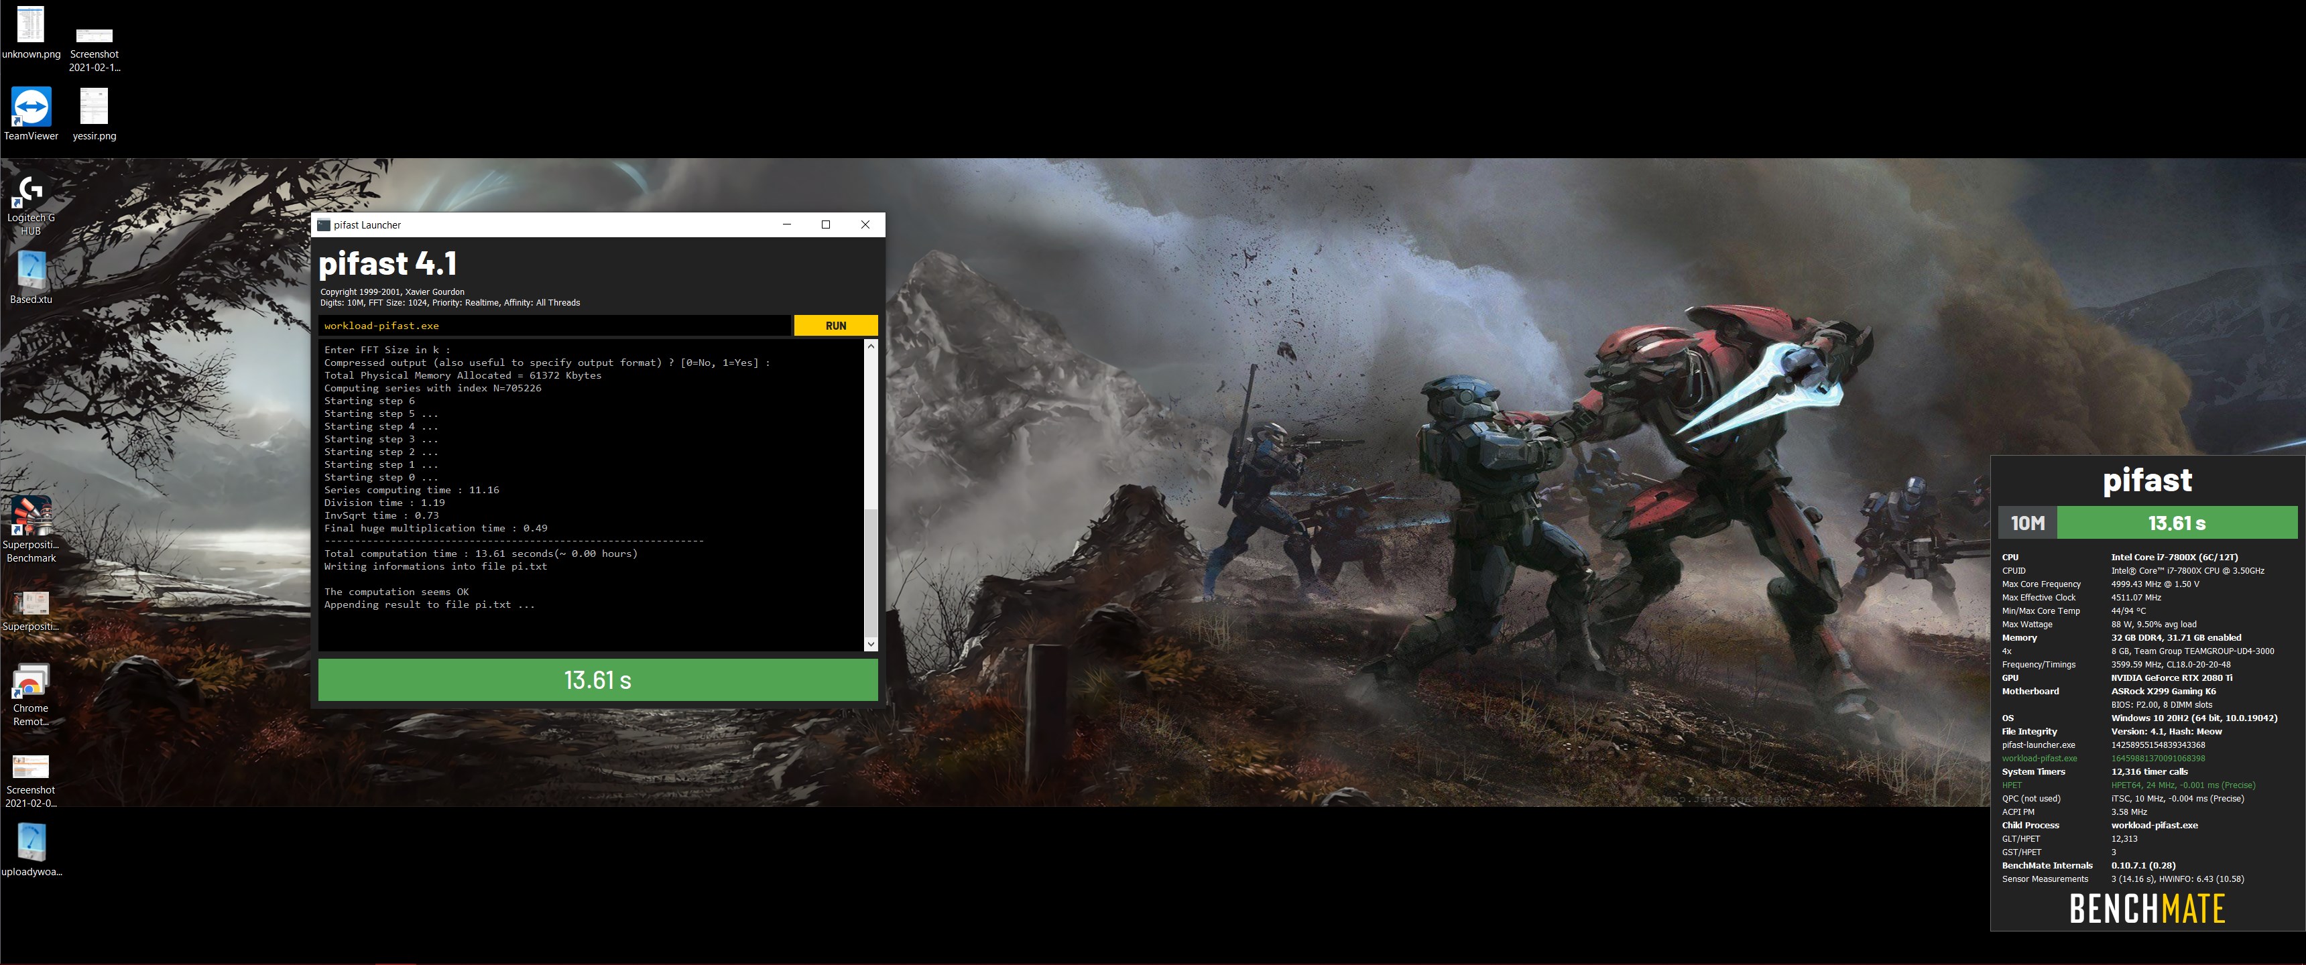Screen dimensions: 2306x965
Task: Click the '32 GB DDR4, 31.71 GB enabled' memory value
Action: [x=2176, y=638]
